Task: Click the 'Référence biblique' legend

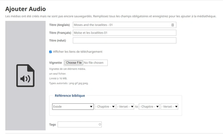Action: click(70, 96)
